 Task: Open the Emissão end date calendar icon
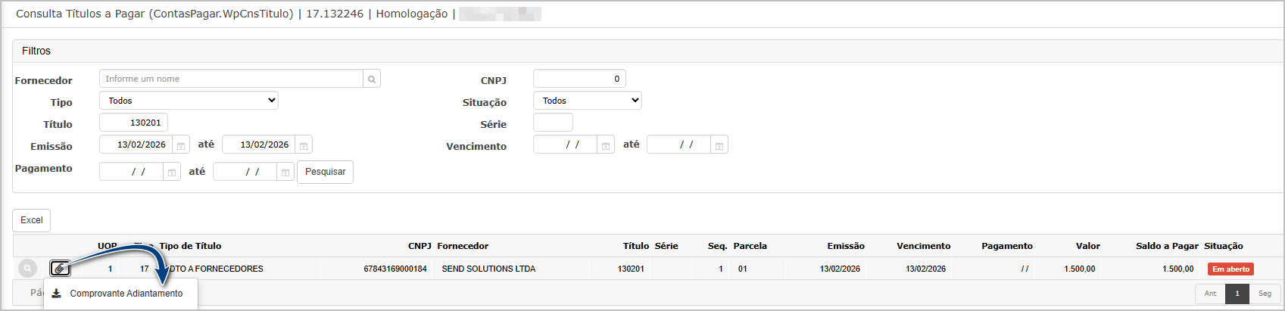point(304,145)
